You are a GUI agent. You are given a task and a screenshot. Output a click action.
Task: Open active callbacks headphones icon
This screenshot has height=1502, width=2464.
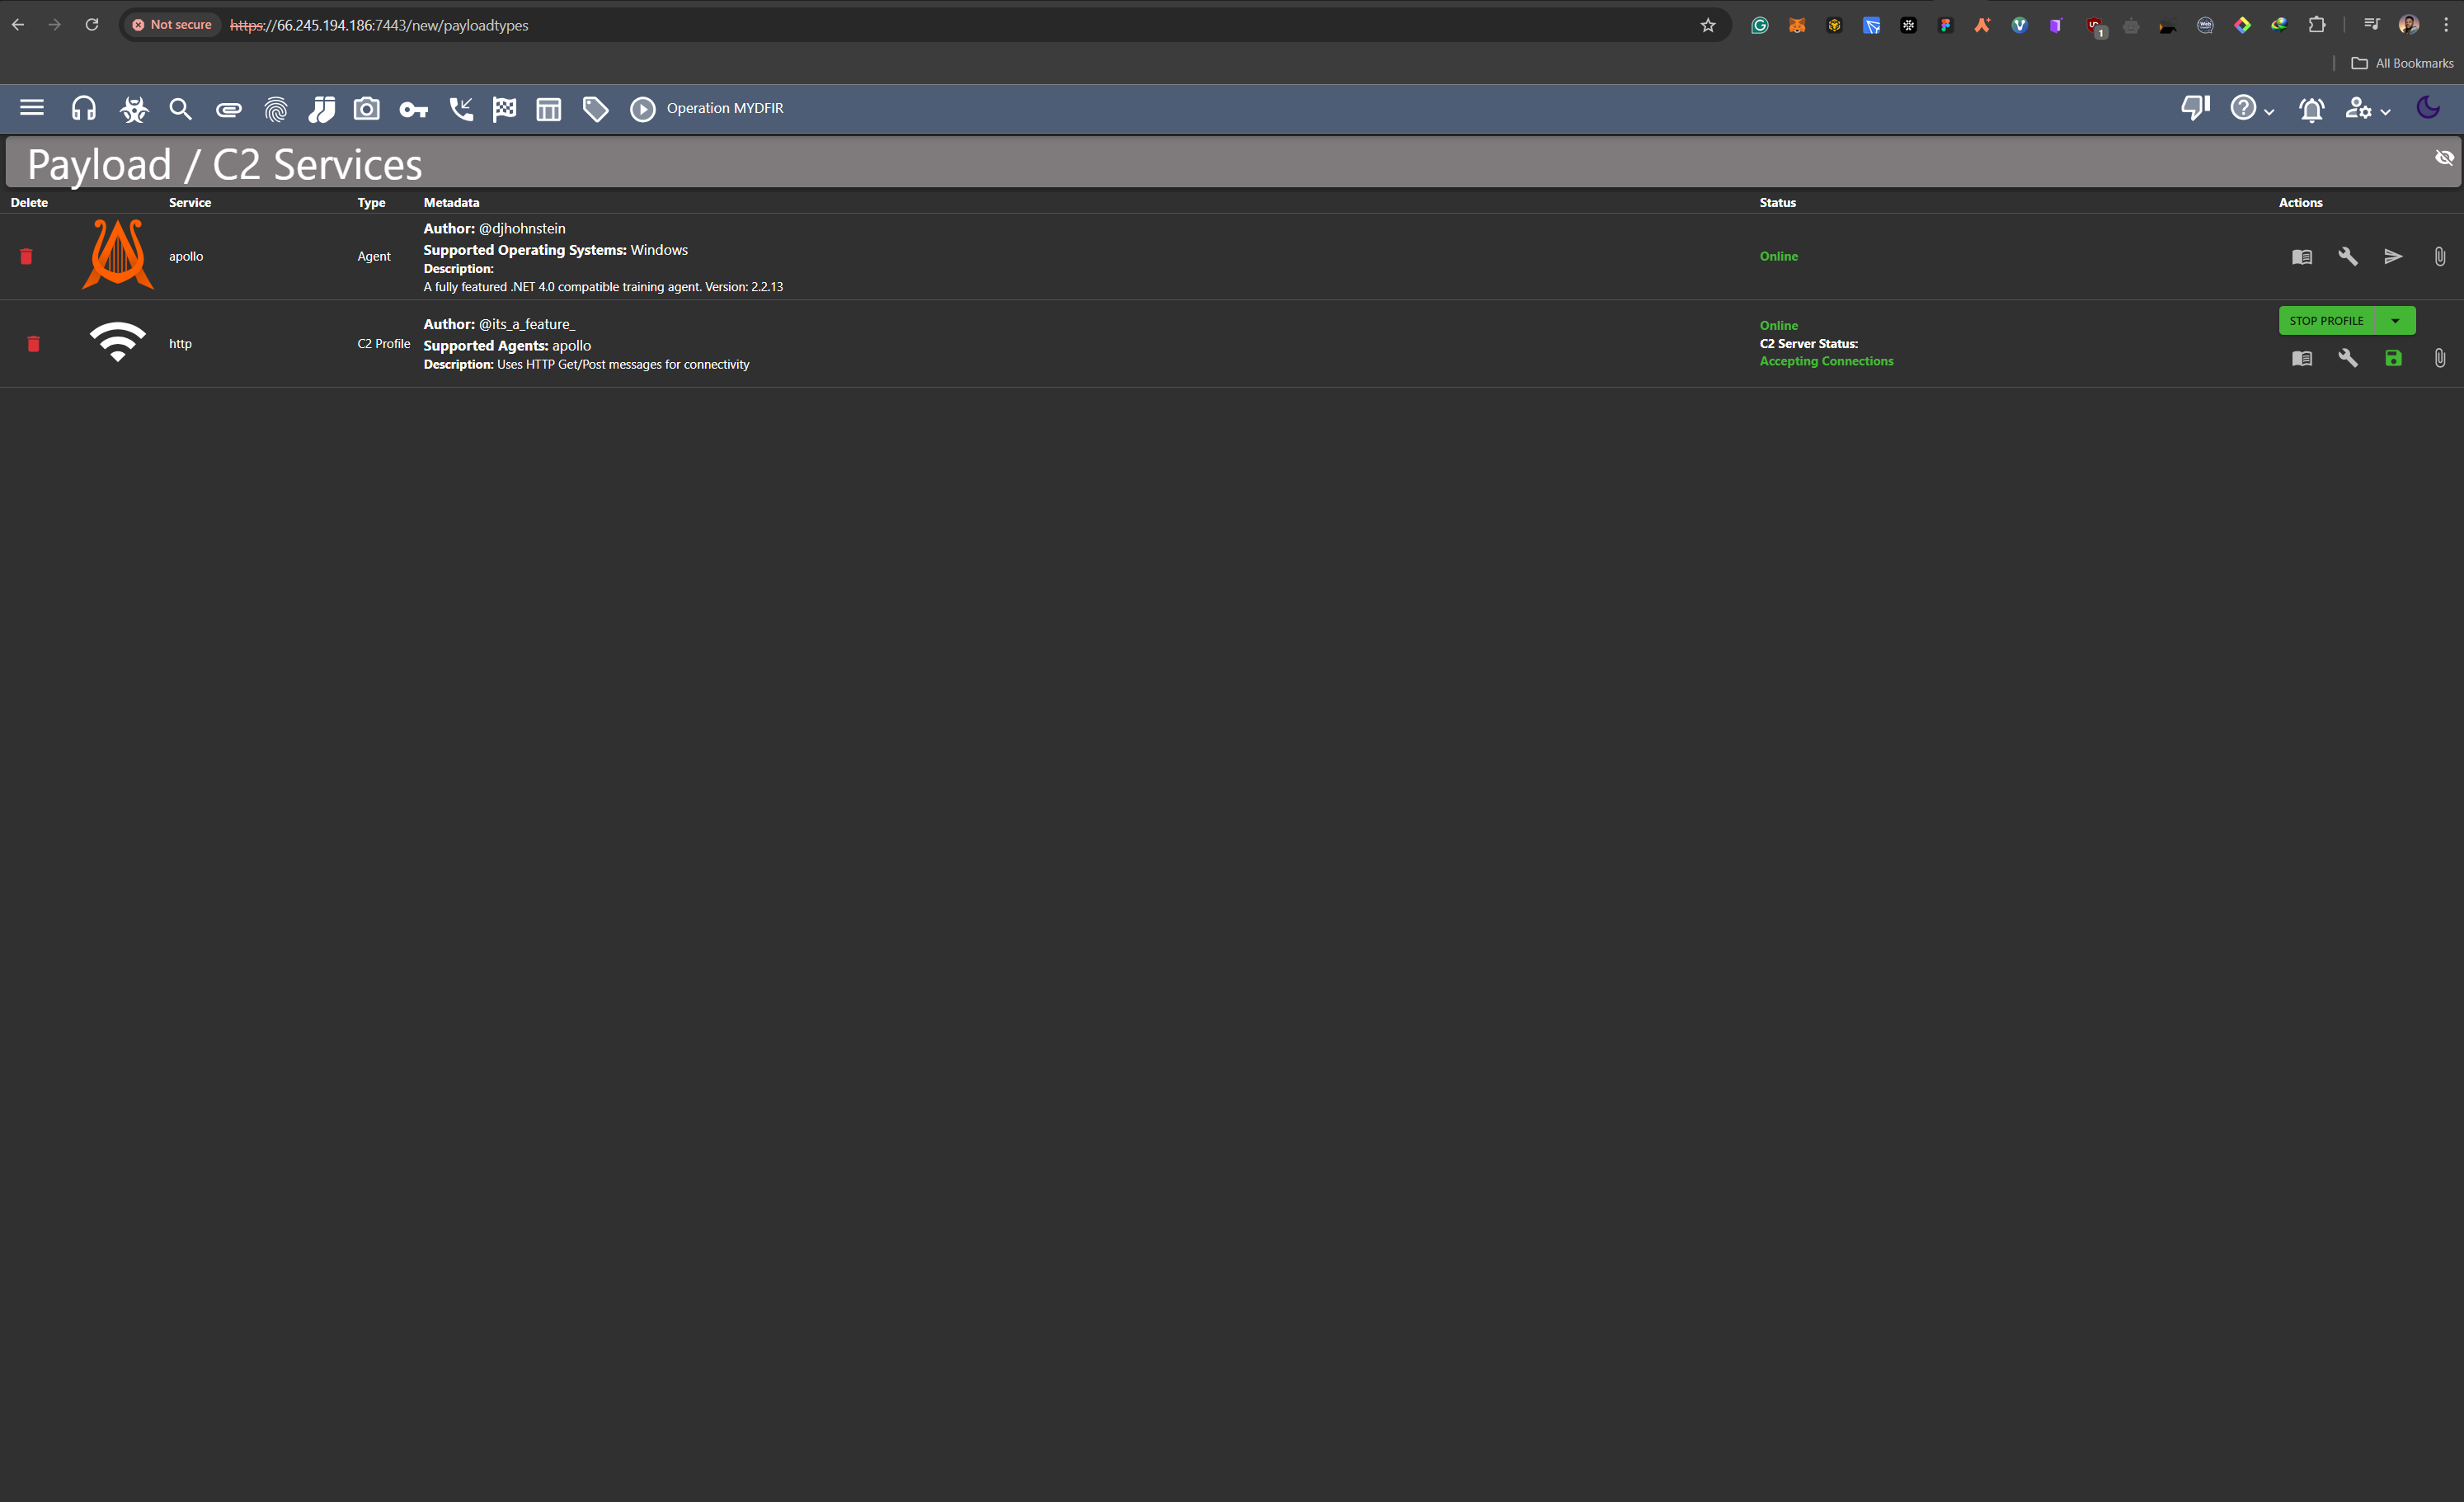point(84,108)
